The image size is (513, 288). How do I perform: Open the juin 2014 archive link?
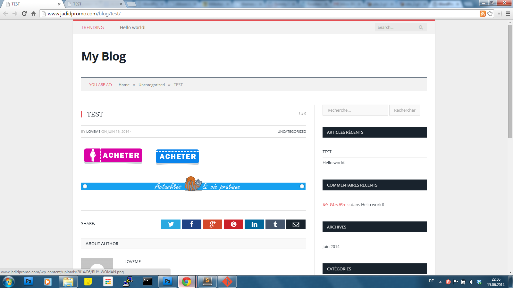click(331, 247)
